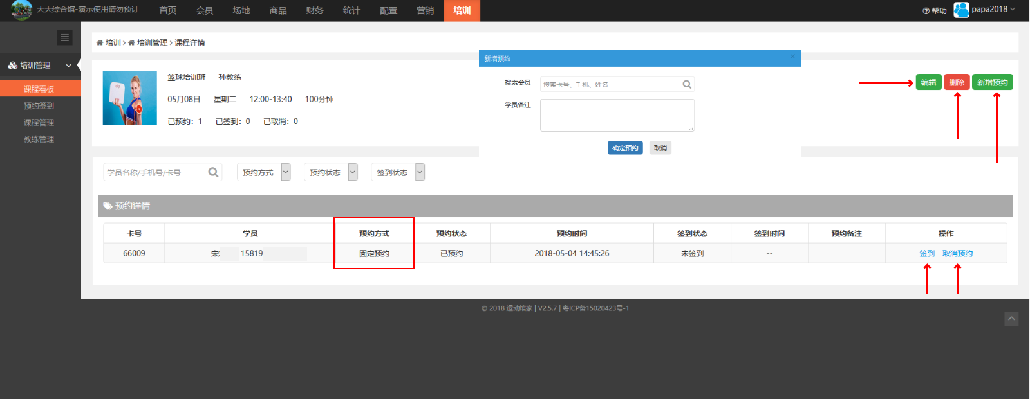The height and width of the screenshot is (399, 1030).
Task: Click 取消 in the dialog
Action: (660, 148)
